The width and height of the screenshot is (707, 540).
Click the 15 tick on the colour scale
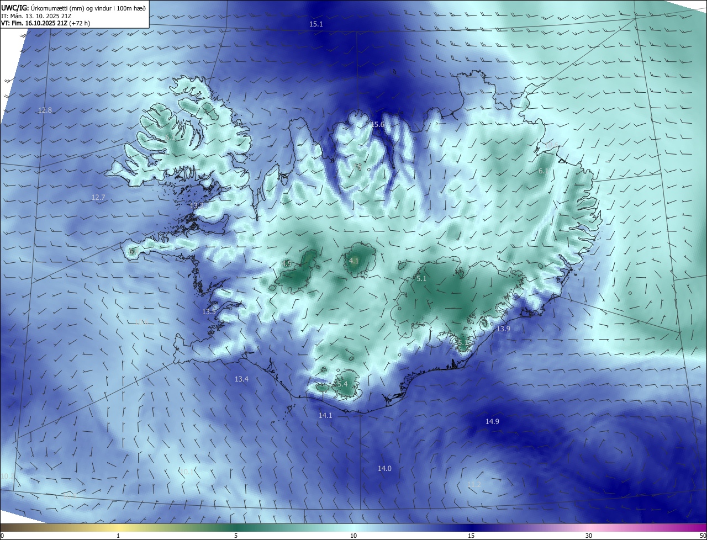click(471, 536)
